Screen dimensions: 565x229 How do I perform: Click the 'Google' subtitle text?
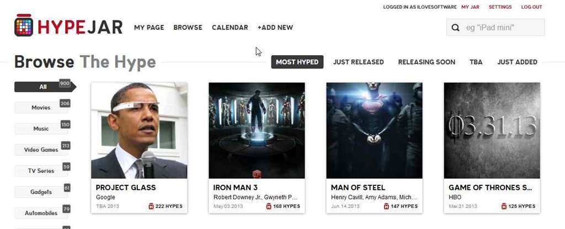tap(105, 197)
